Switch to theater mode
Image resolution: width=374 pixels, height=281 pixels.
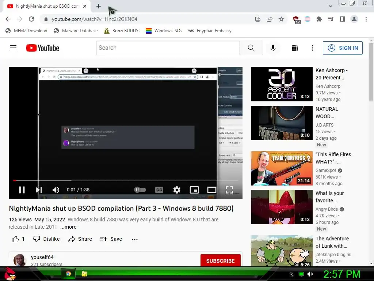(x=212, y=190)
